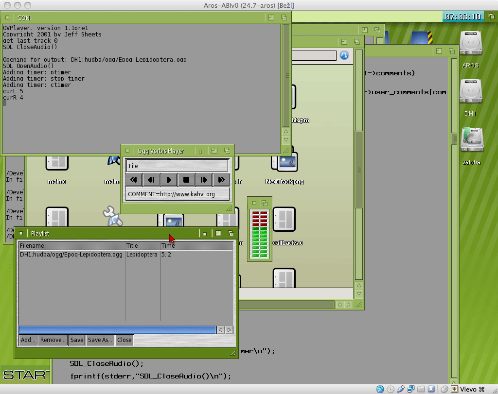The width and height of the screenshot is (498, 394).
Task: Start playback with the play button
Action: pos(169,180)
